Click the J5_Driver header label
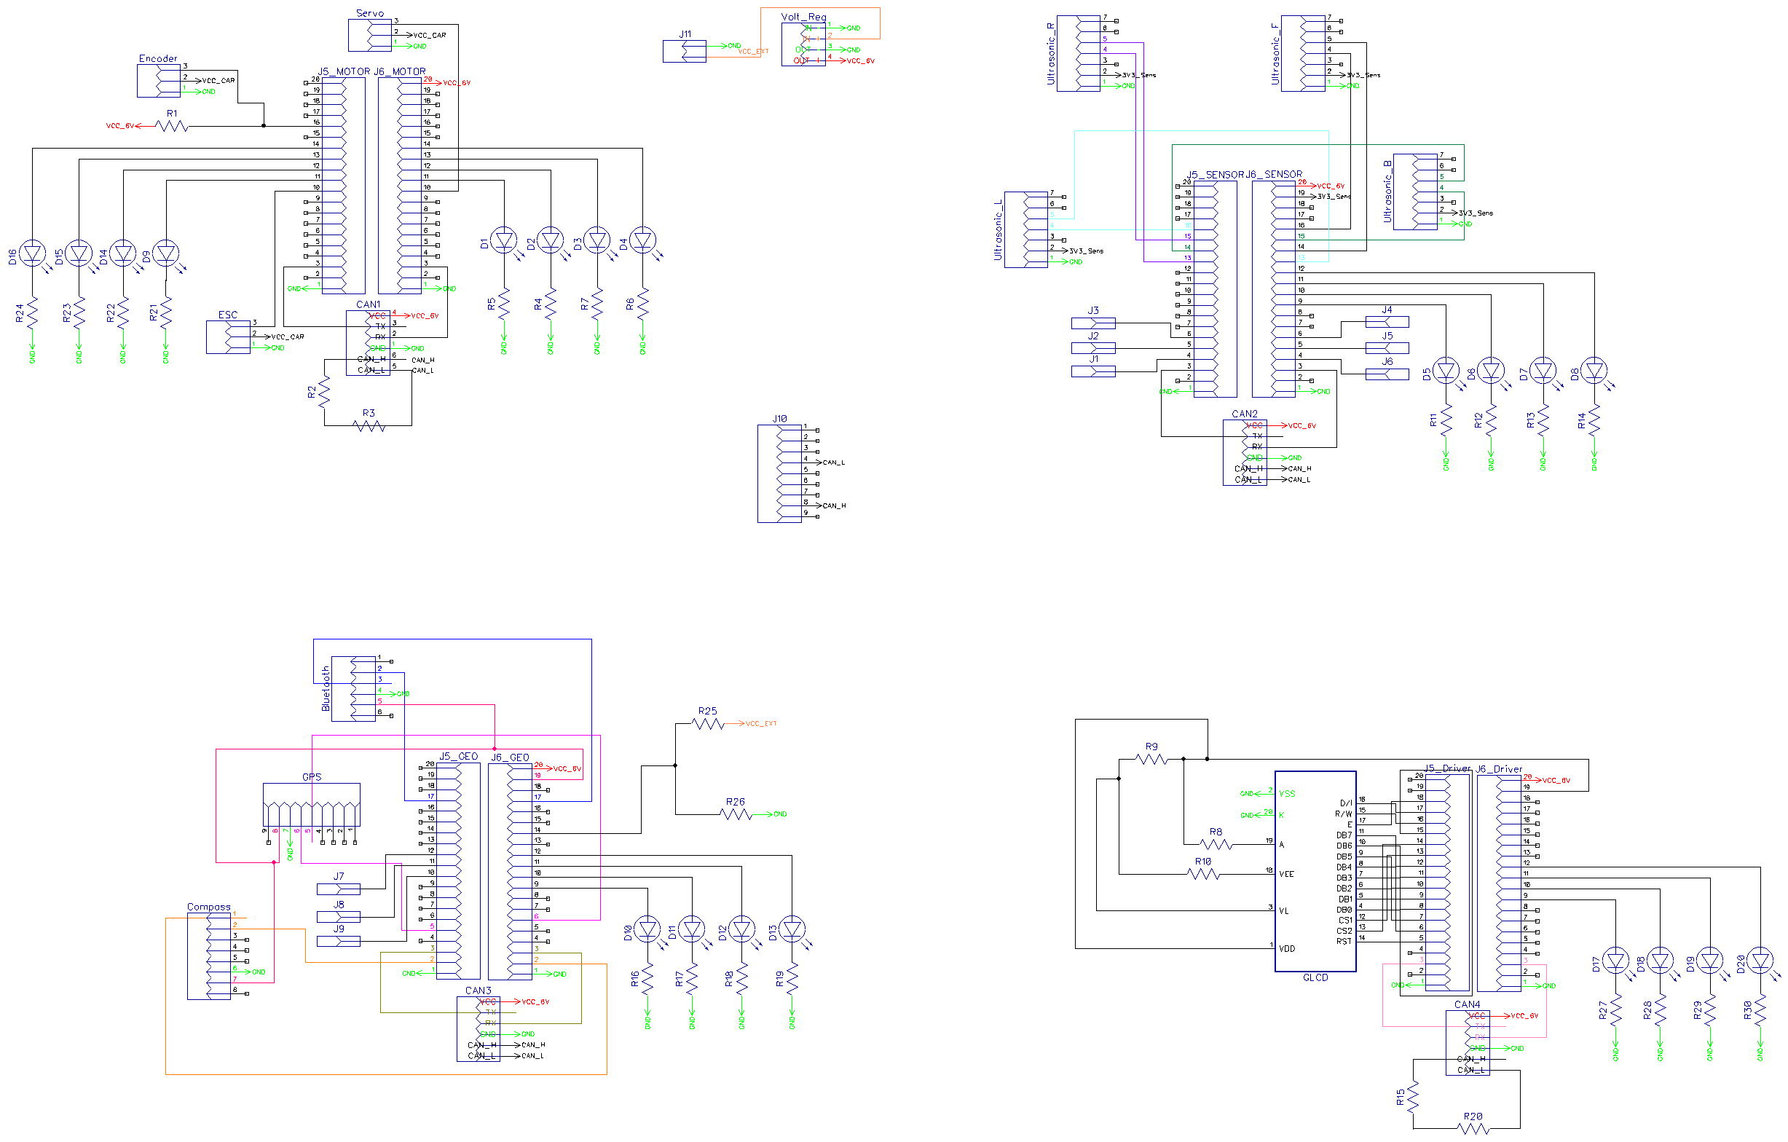 [1448, 769]
